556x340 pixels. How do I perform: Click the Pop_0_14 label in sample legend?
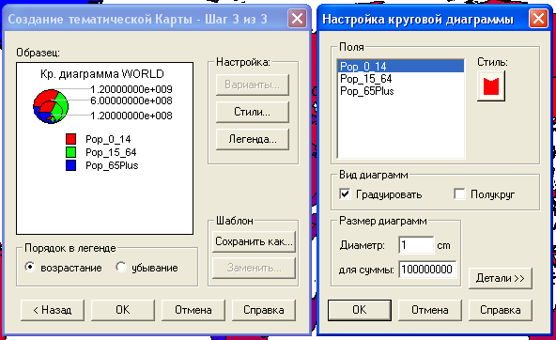pyautogui.click(x=108, y=139)
